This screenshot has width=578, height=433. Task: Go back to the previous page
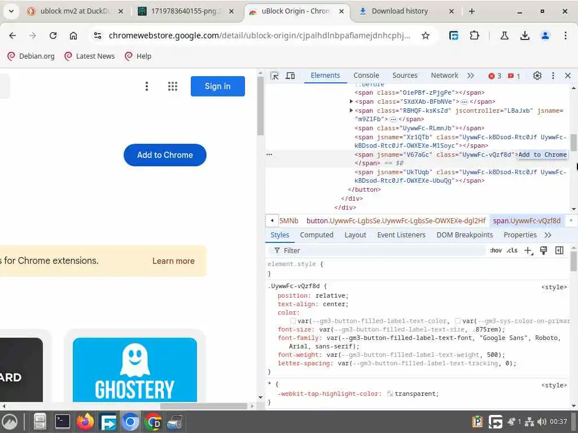coord(12,36)
